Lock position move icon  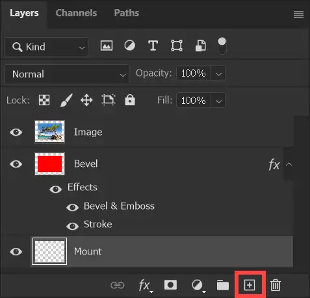[86, 100]
